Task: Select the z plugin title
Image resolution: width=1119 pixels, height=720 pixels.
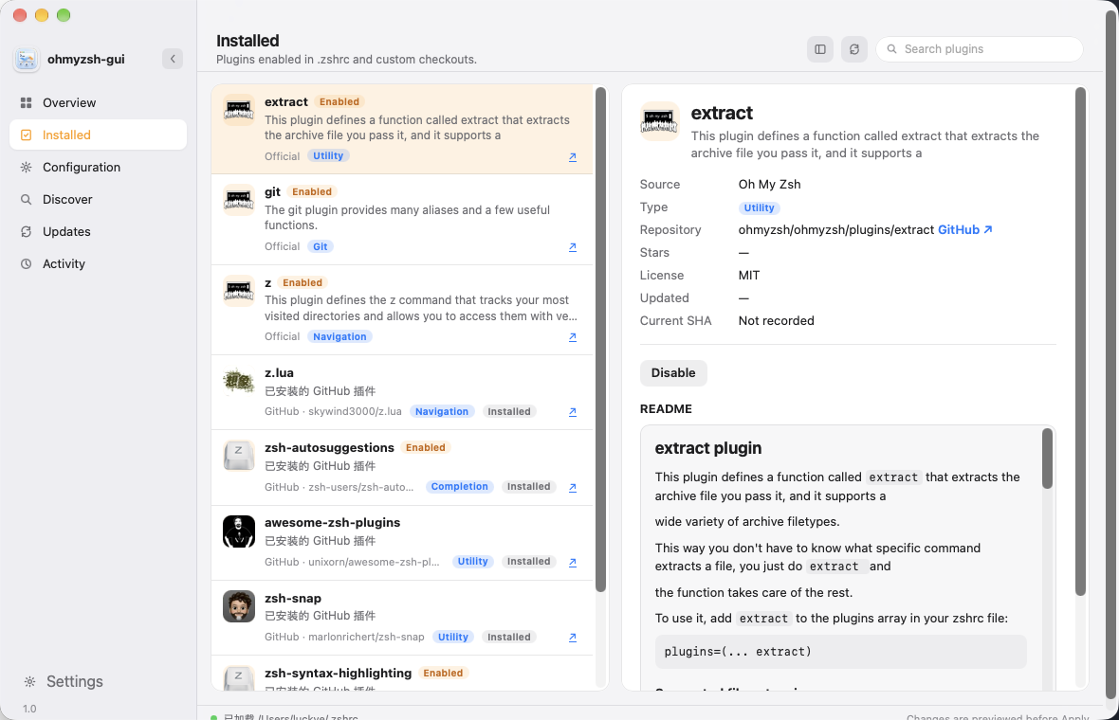Action: pos(267,283)
